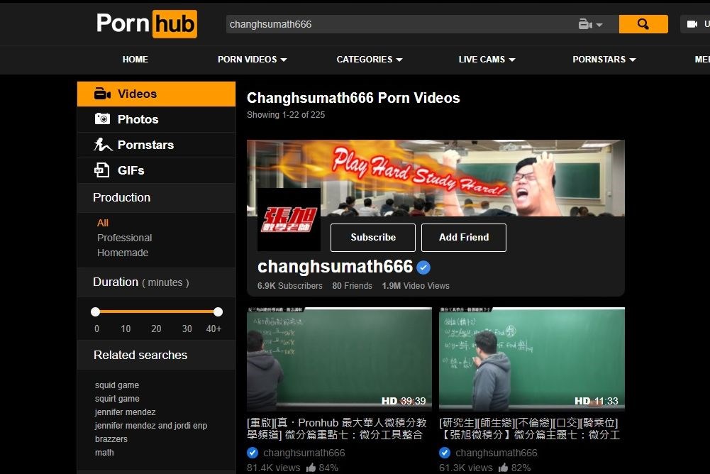This screenshot has width=710, height=474.
Task: Click '80 Friends' text
Action: point(353,286)
